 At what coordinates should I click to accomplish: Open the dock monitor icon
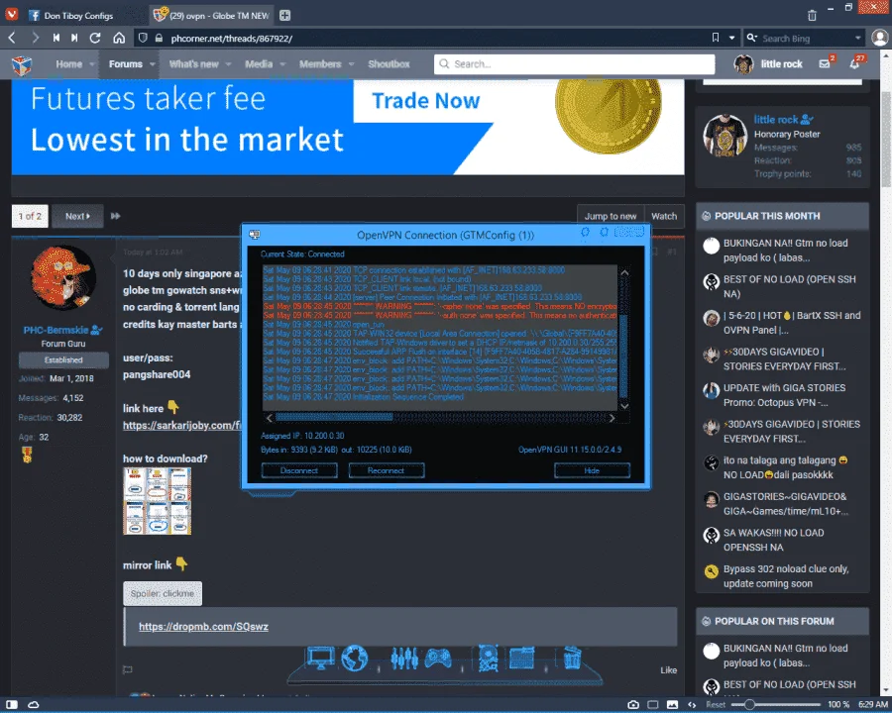click(x=320, y=658)
